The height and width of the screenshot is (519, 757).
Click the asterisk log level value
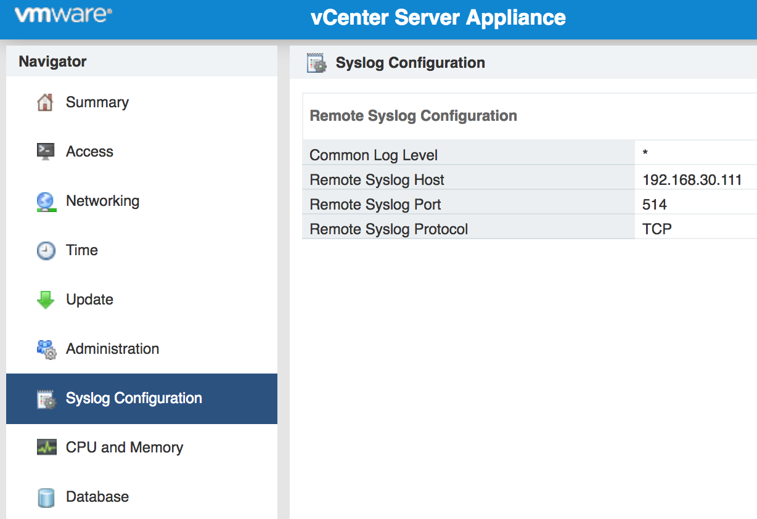645,153
